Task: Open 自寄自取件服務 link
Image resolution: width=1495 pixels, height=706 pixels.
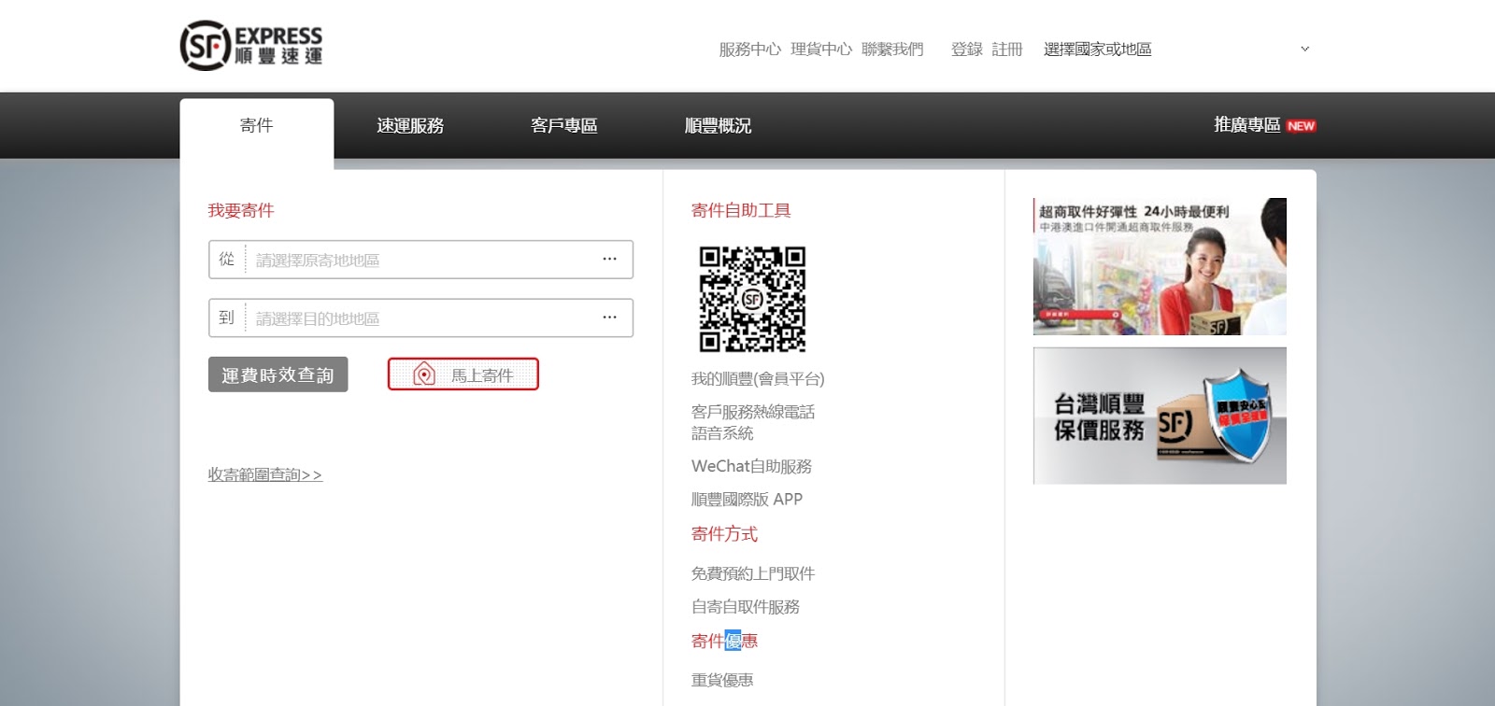Action: [x=746, y=607]
